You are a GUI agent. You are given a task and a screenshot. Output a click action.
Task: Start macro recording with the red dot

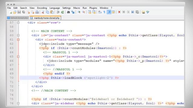[x=119, y=12]
